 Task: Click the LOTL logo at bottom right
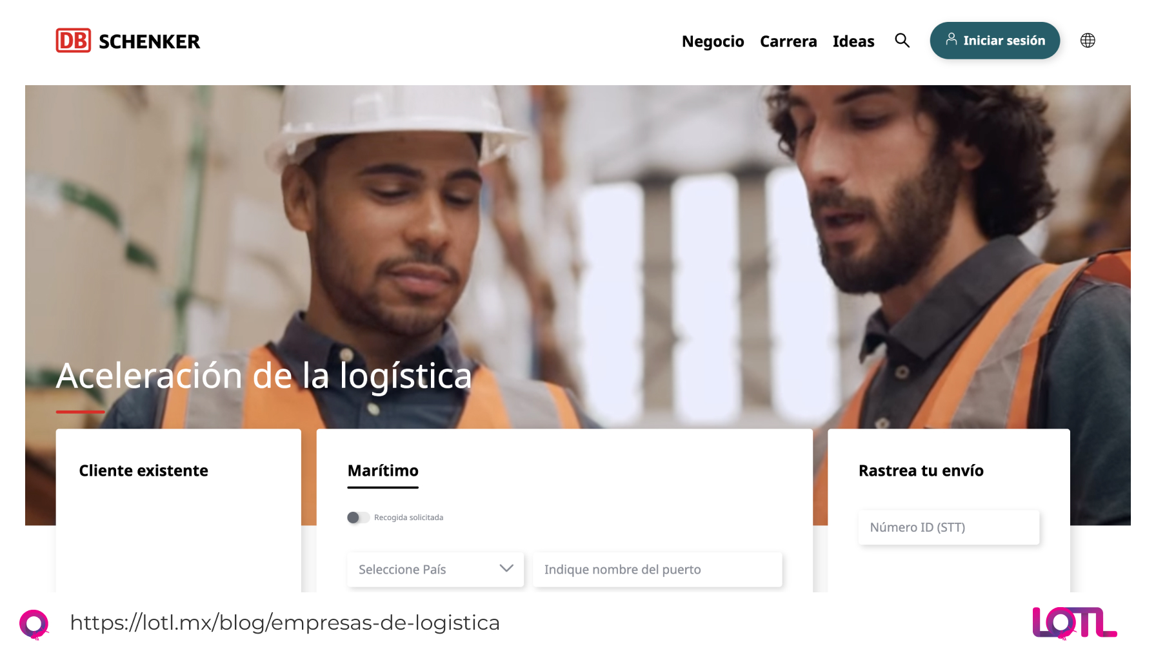(x=1074, y=623)
